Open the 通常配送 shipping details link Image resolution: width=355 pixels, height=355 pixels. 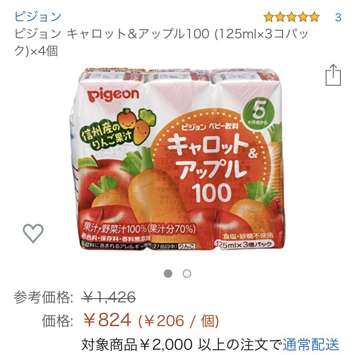coord(311,345)
